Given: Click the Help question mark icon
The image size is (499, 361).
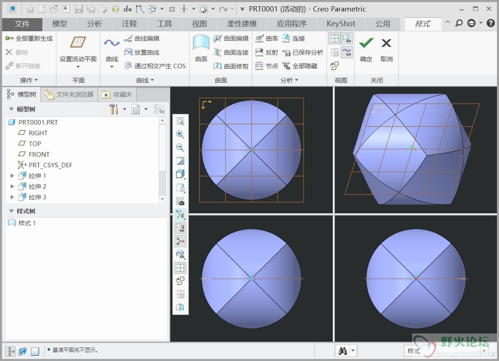Looking at the screenshot, I should (x=490, y=23).
